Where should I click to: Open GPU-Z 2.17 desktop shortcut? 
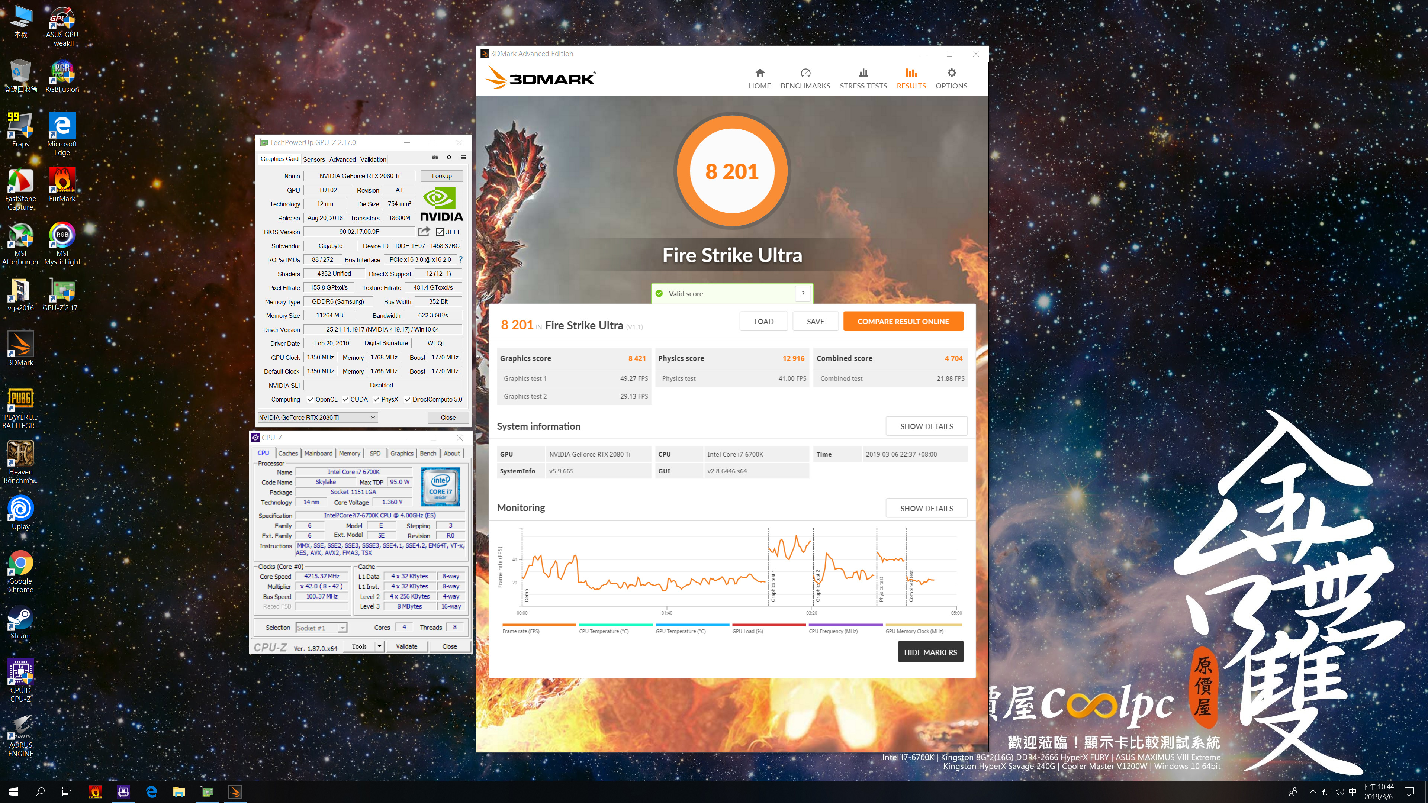62,295
